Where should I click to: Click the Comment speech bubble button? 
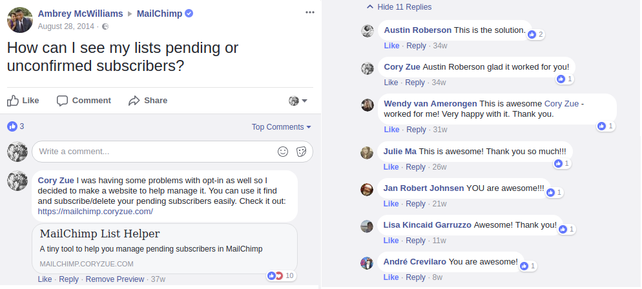(x=84, y=101)
